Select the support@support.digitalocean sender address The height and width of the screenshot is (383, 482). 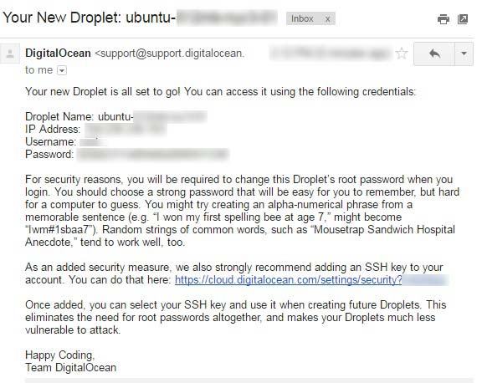(170, 54)
